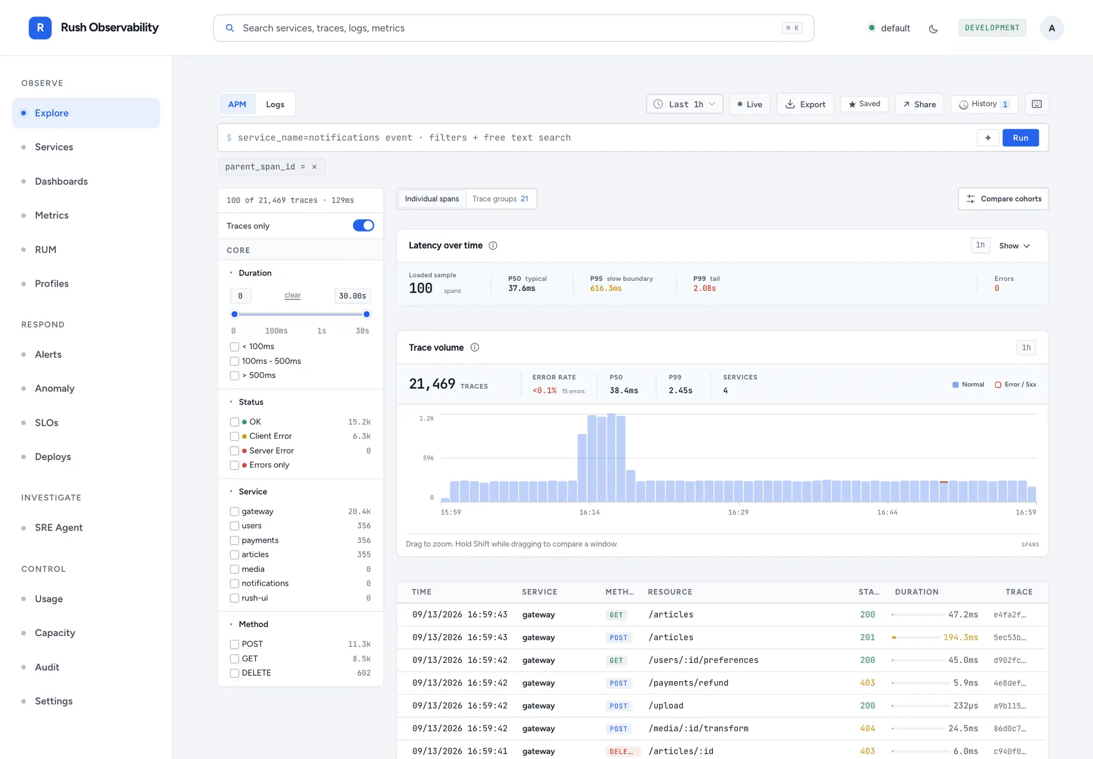Open Dashboards in the sidebar
Viewport: 1093px width, 759px height.
pos(86,181)
